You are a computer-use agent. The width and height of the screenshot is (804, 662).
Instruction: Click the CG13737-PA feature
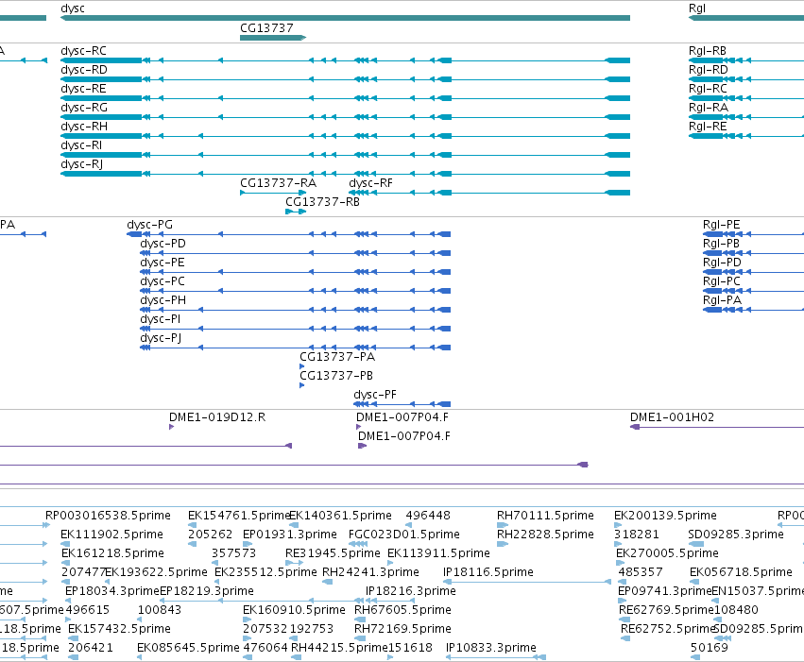pos(302,366)
